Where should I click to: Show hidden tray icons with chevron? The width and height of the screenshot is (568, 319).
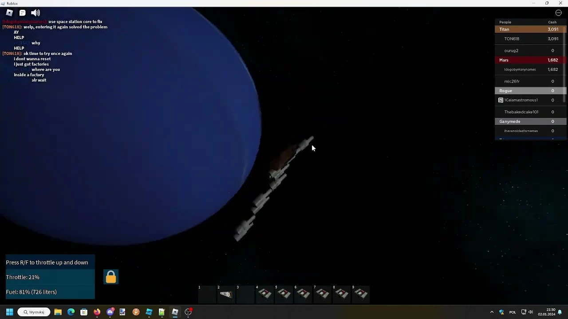pos(492,312)
